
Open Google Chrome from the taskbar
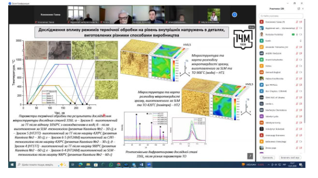pos(118,165)
